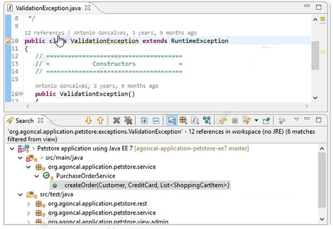
Task: Minimize the Search view
Action: (x=307, y=119)
